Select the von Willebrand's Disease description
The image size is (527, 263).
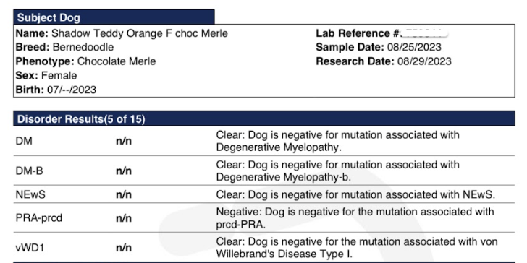pos(357,248)
